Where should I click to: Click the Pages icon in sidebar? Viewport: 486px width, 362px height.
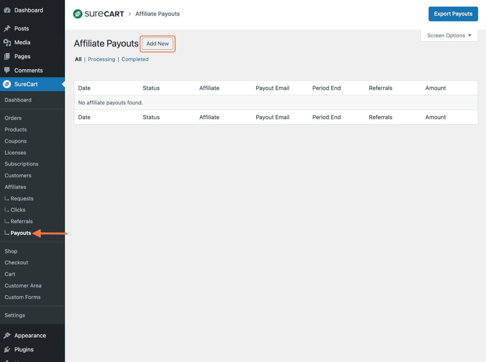7,56
